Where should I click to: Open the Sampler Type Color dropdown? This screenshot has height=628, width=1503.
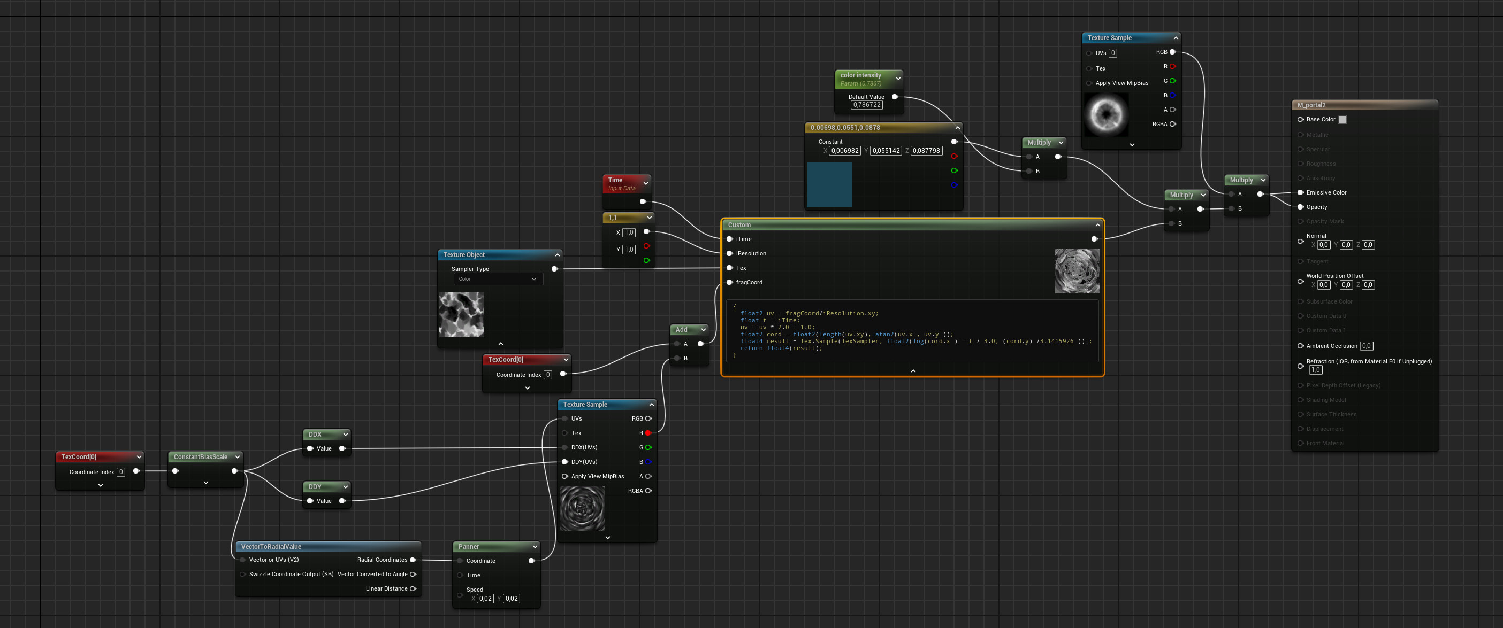pos(498,279)
